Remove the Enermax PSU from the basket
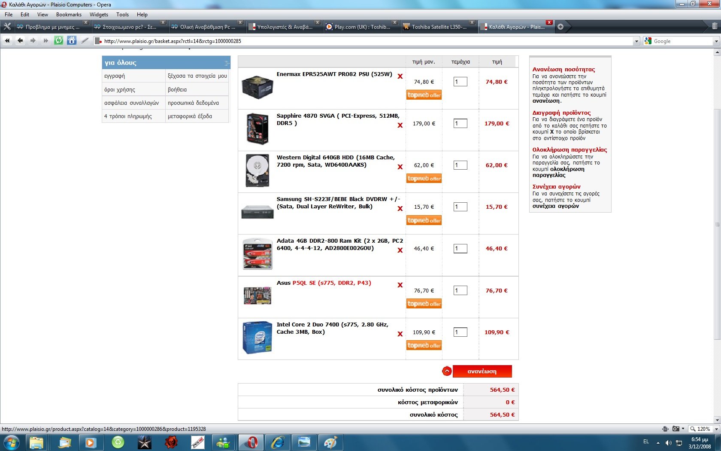 400,76
